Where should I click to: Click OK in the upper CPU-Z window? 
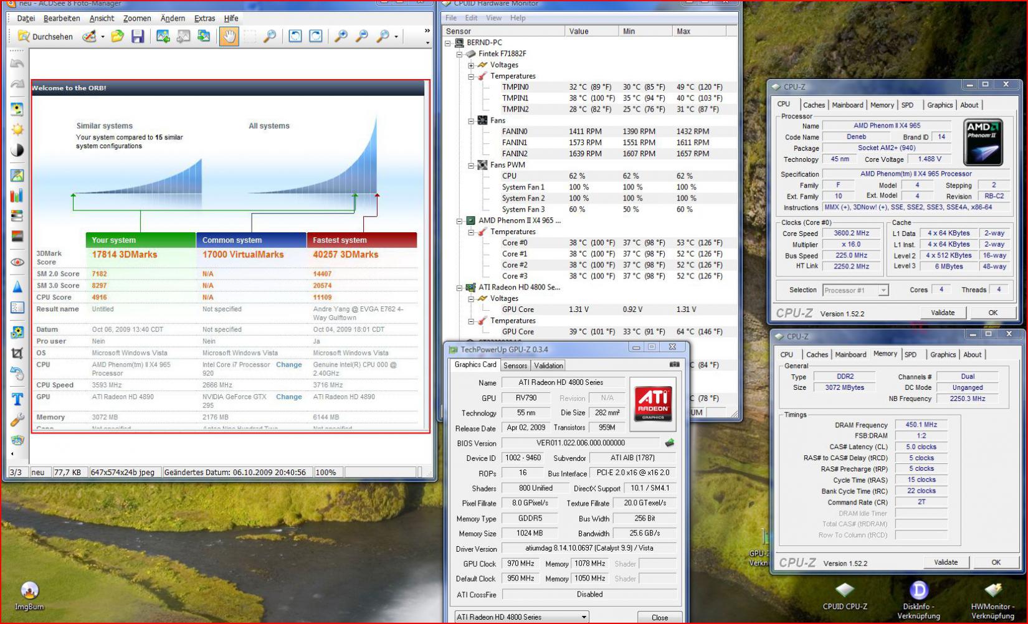click(993, 313)
